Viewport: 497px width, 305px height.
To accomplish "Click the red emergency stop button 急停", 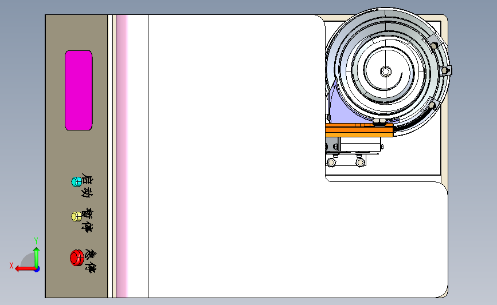I will (x=77, y=258).
